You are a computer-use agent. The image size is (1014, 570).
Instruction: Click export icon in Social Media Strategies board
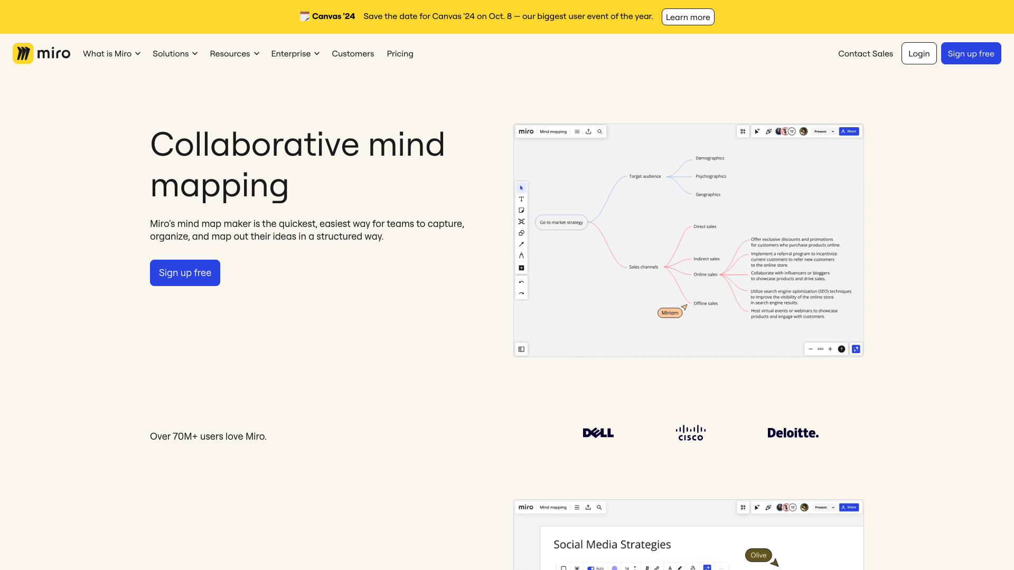(x=588, y=507)
